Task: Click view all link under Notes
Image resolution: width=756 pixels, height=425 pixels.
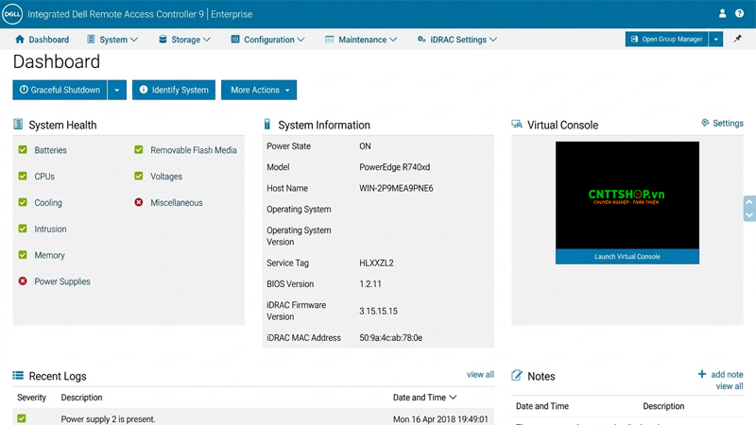Action: pos(730,386)
